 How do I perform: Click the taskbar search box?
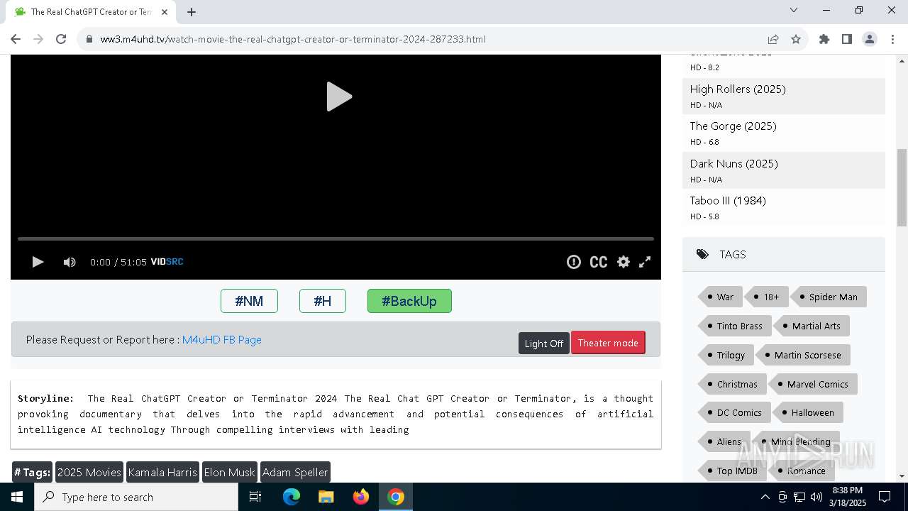(136, 497)
